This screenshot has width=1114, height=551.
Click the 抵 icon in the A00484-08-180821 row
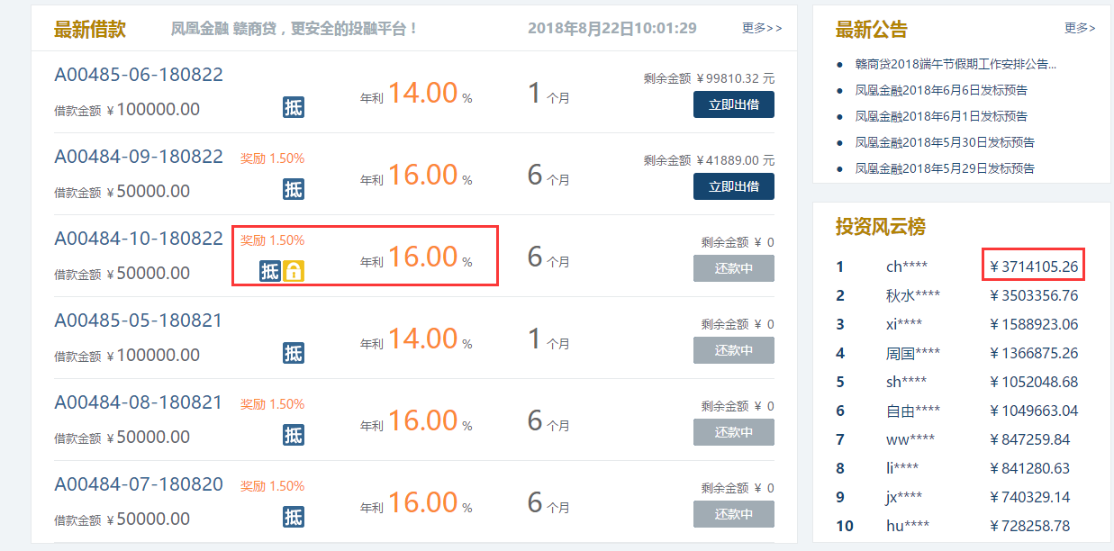[x=294, y=435]
